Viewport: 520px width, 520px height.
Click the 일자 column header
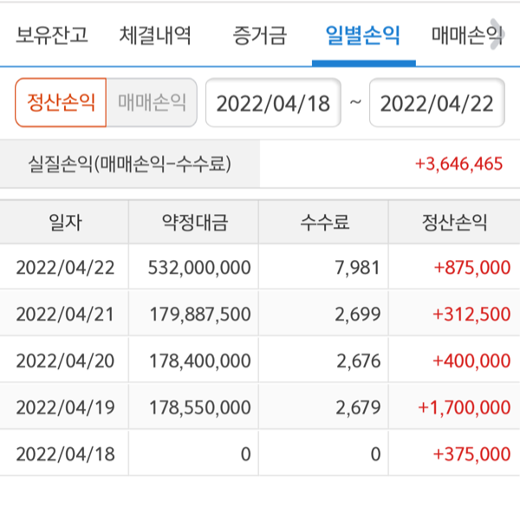click(x=65, y=223)
